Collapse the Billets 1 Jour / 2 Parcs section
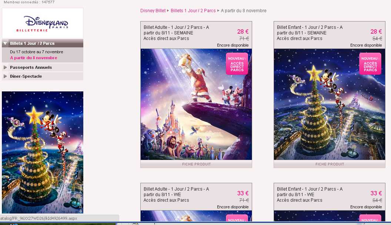 pos(31,43)
